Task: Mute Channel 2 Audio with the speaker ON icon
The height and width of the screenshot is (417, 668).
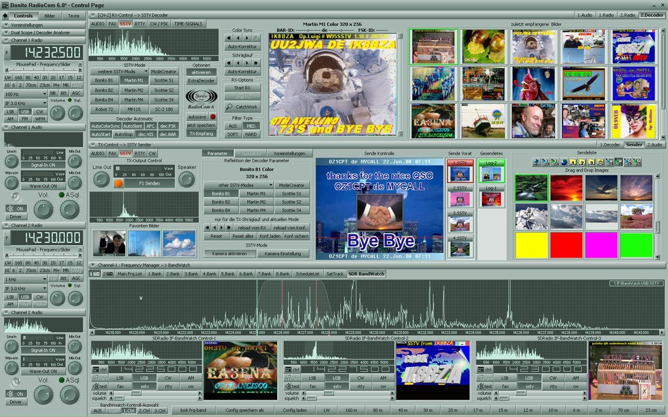Action: 16,394
